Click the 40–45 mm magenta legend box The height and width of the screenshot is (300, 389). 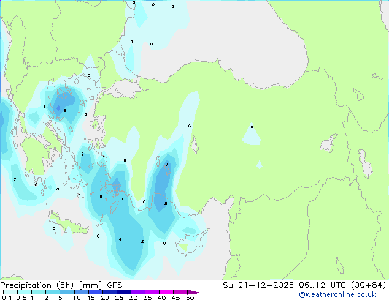pyautogui.click(x=166, y=292)
